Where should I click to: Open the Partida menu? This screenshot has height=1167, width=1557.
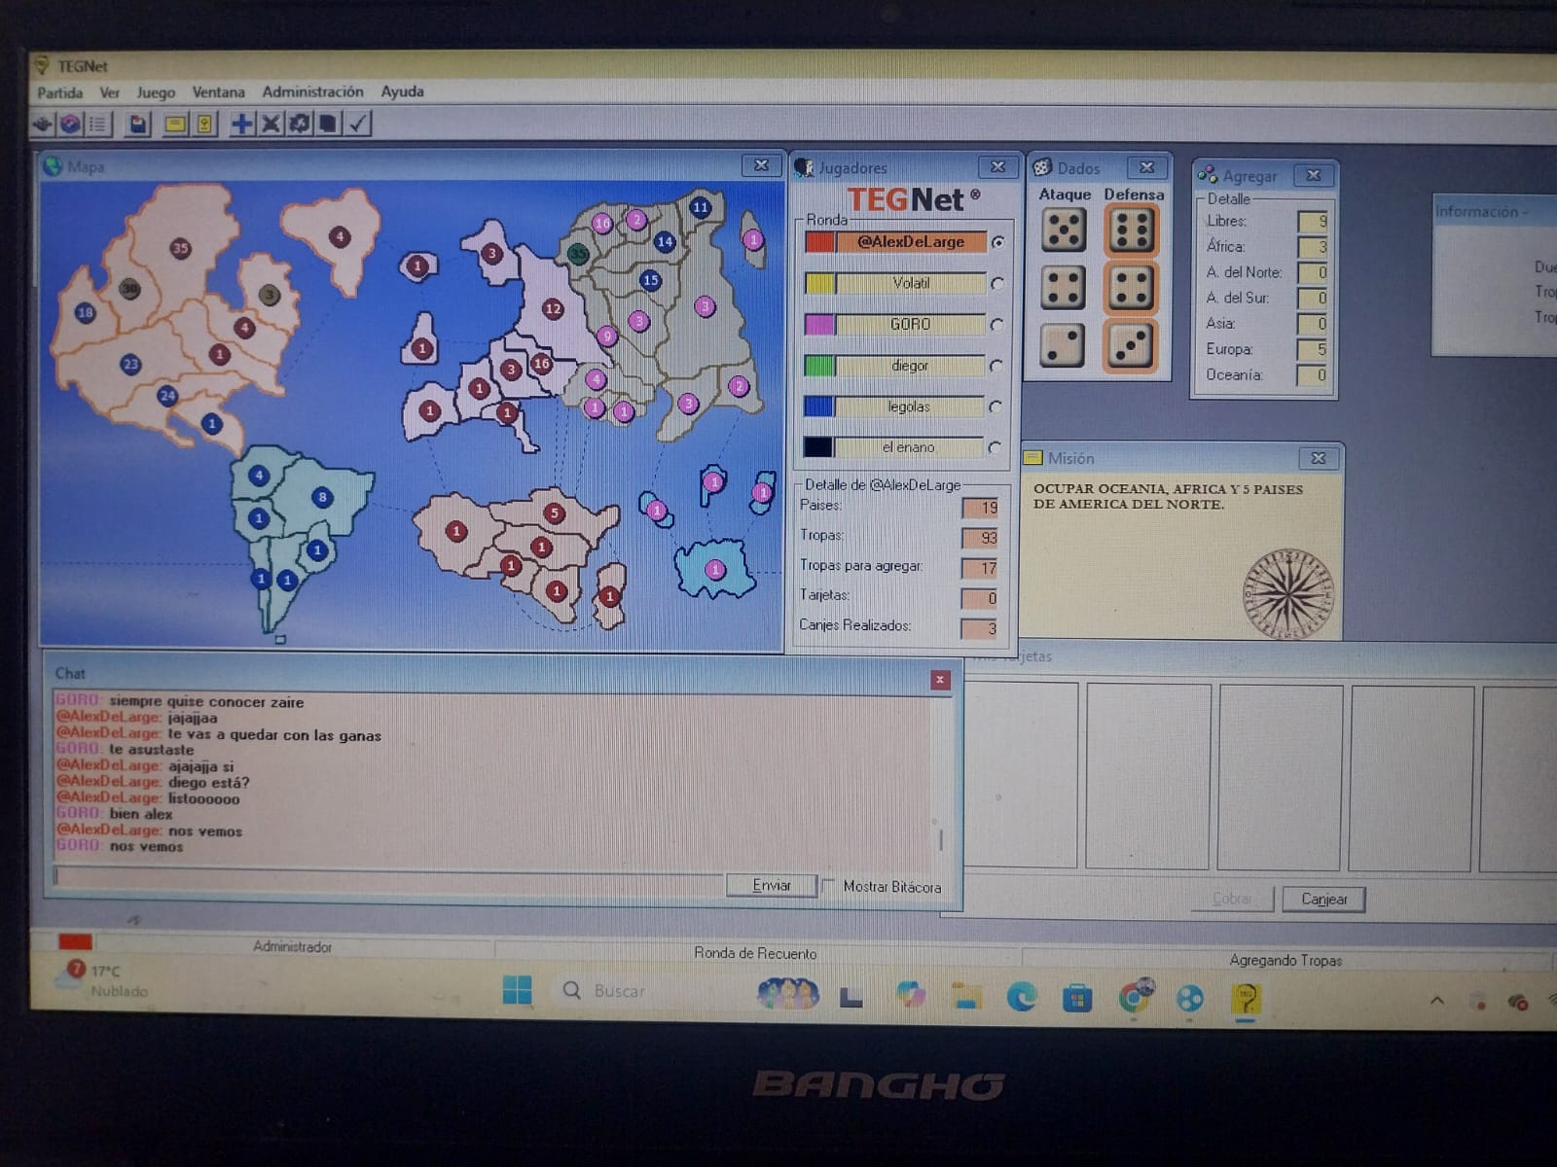tap(59, 92)
